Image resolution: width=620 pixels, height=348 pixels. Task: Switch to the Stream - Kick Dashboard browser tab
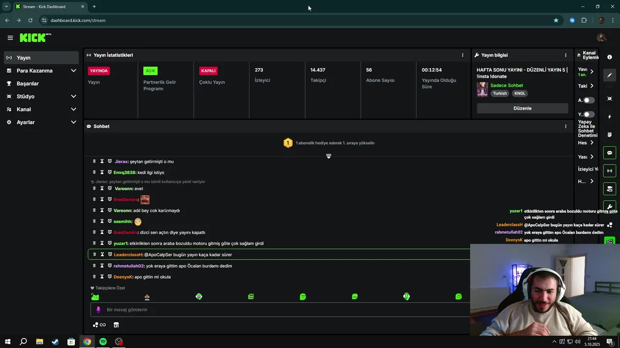point(50,7)
